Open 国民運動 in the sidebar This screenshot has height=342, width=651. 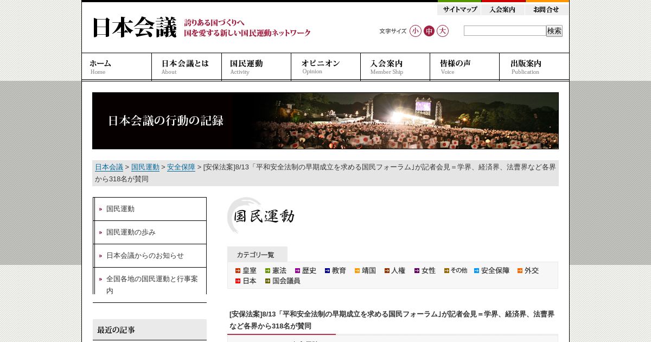click(150, 209)
